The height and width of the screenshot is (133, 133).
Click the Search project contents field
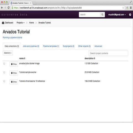[x=108, y=53]
